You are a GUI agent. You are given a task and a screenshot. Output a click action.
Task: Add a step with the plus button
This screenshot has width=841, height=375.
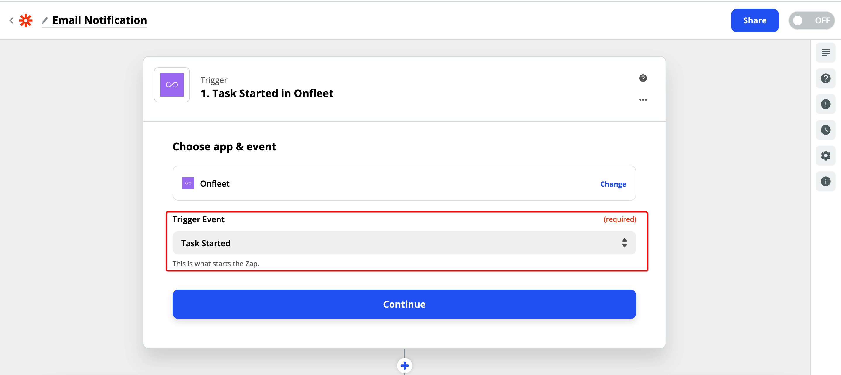pos(404,366)
